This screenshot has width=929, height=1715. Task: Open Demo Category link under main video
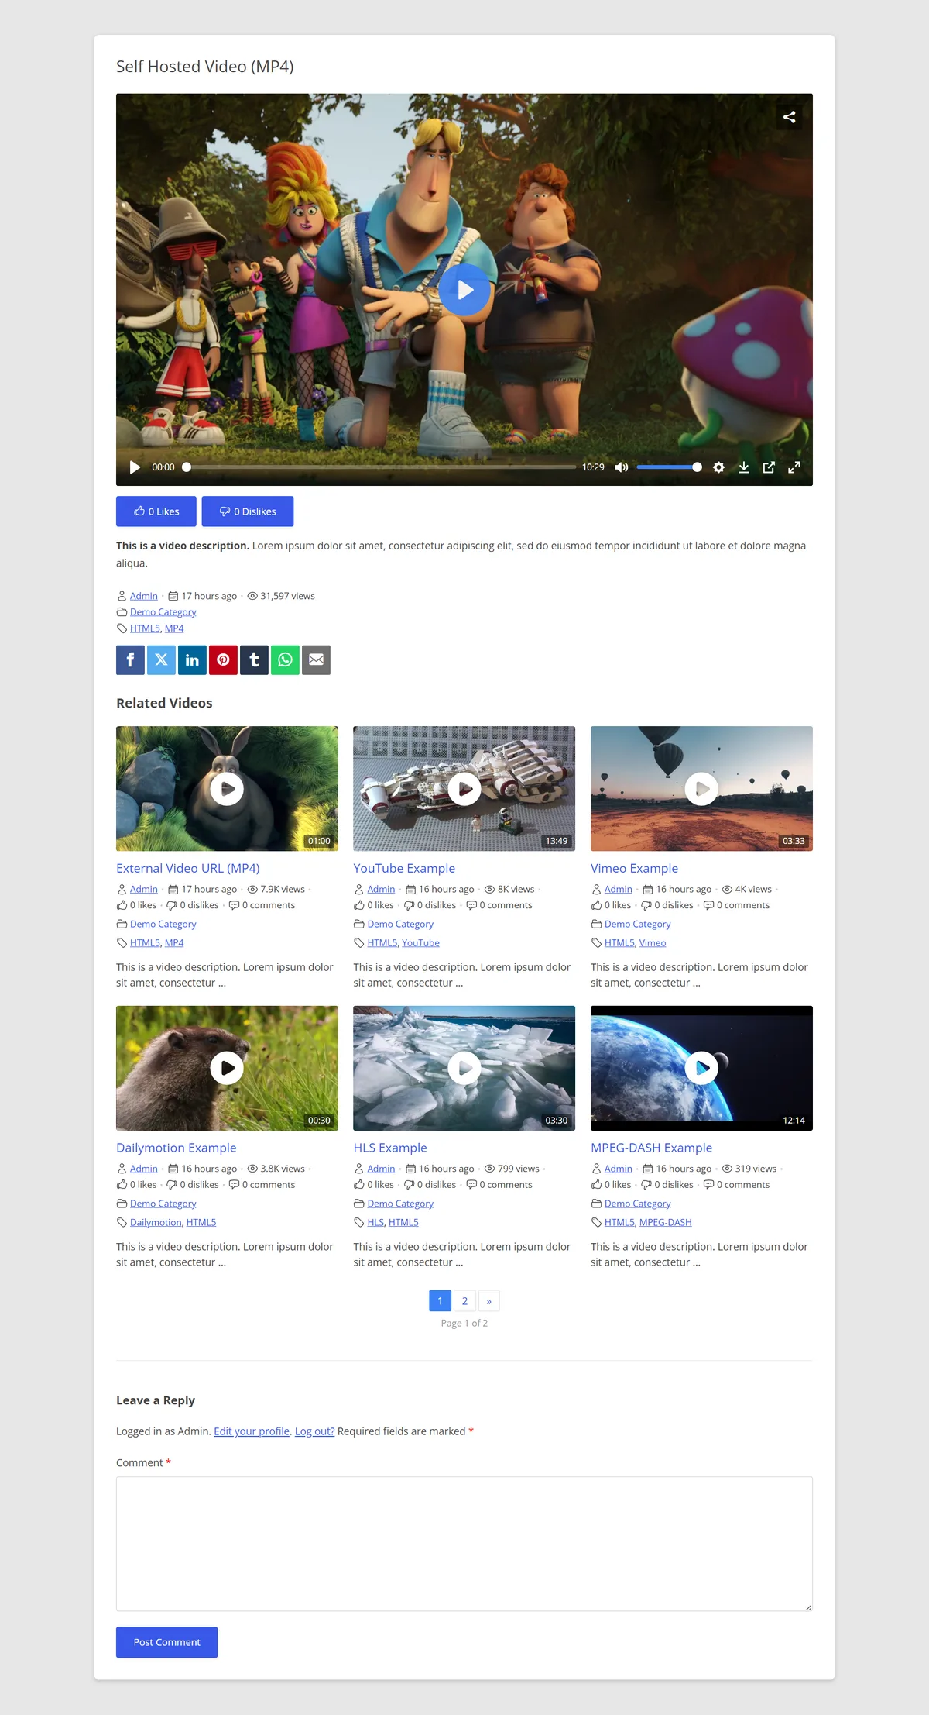click(x=163, y=612)
